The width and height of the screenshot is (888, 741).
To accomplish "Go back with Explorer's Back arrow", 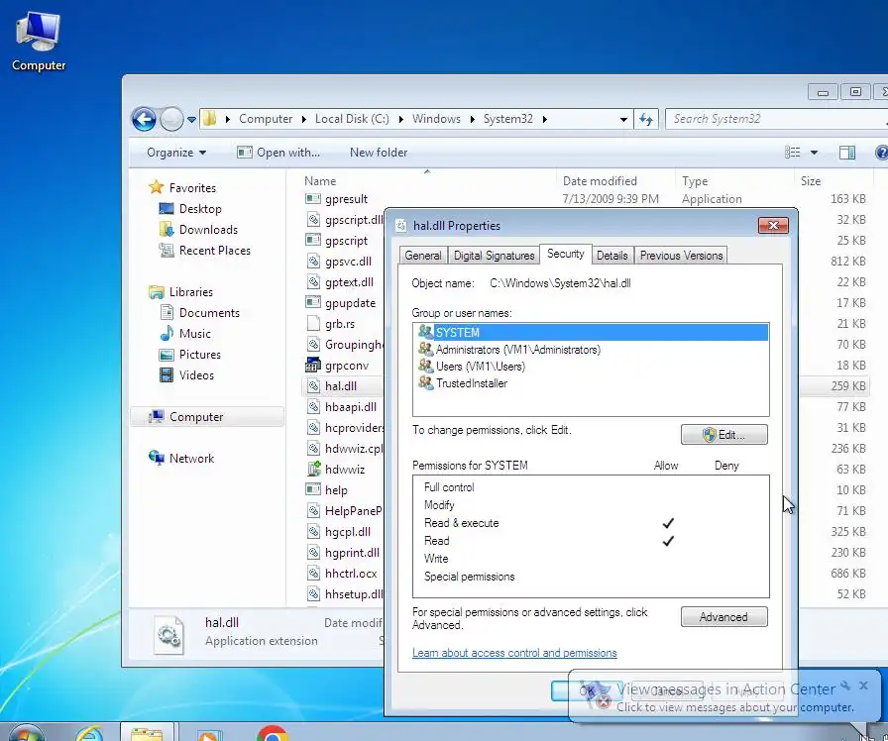I will (144, 119).
